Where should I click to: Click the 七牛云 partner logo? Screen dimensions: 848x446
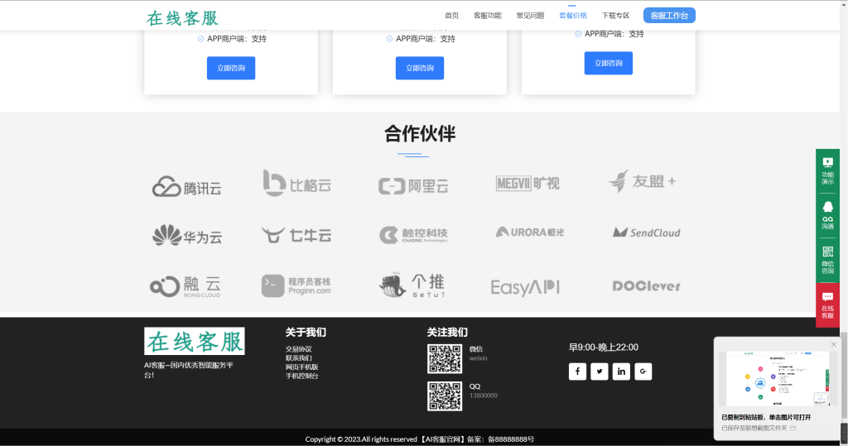[296, 235]
